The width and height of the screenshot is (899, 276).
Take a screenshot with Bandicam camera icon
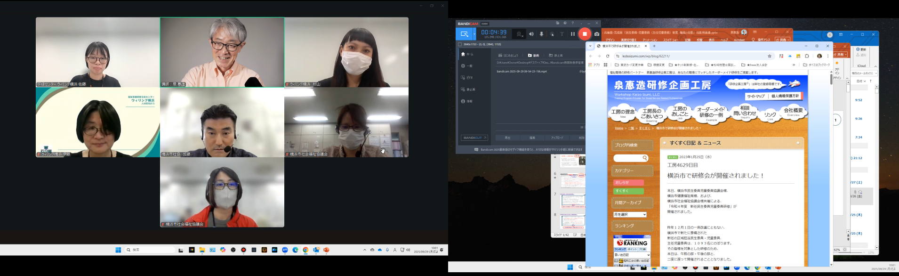(597, 34)
